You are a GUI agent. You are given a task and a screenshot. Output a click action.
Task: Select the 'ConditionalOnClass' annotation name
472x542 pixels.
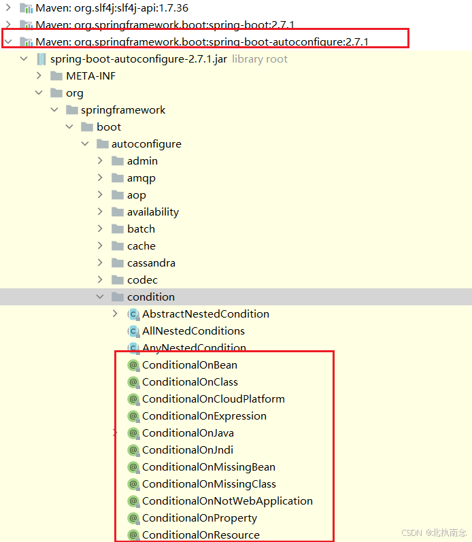coord(190,382)
